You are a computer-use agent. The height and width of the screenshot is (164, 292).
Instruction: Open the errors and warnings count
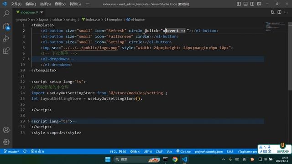click(x=37, y=152)
